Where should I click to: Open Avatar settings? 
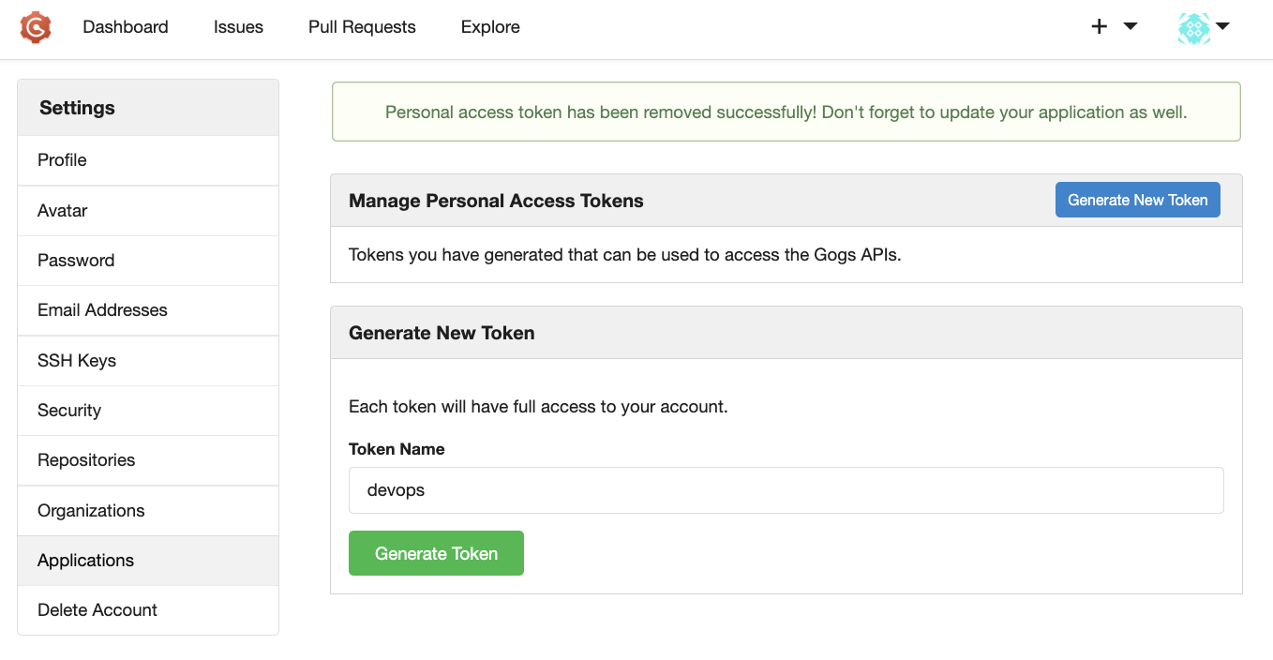[62, 211]
